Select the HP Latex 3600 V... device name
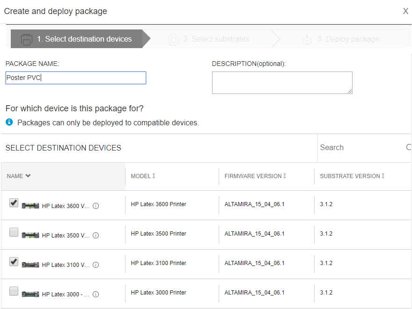This screenshot has width=412, height=309. coord(66,206)
